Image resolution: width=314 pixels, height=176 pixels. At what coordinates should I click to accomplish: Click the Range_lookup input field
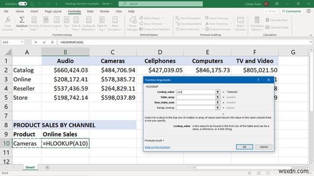click(196, 108)
